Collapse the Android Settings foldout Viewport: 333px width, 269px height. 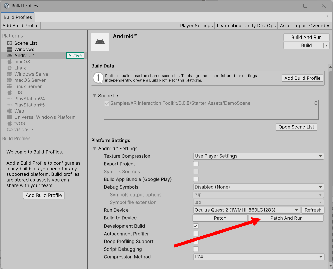94,149
